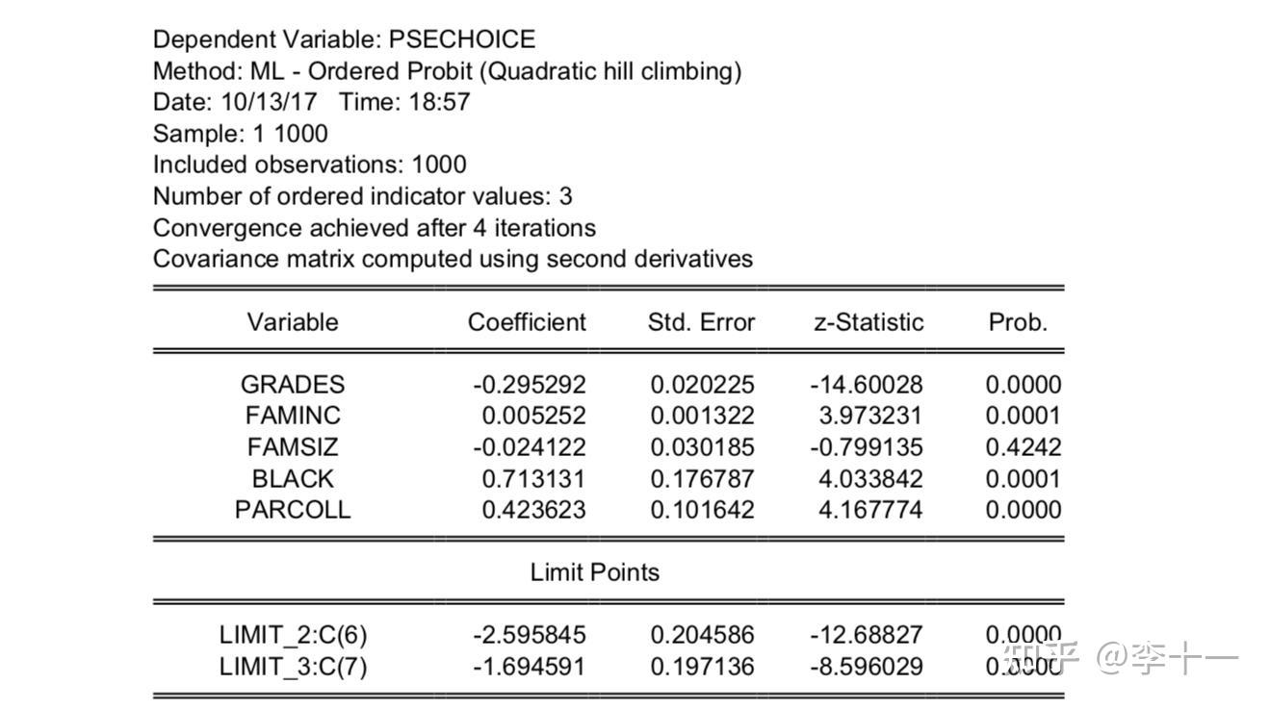Select the FAMSIZ probability value 0.4242

tap(1023, 447)
